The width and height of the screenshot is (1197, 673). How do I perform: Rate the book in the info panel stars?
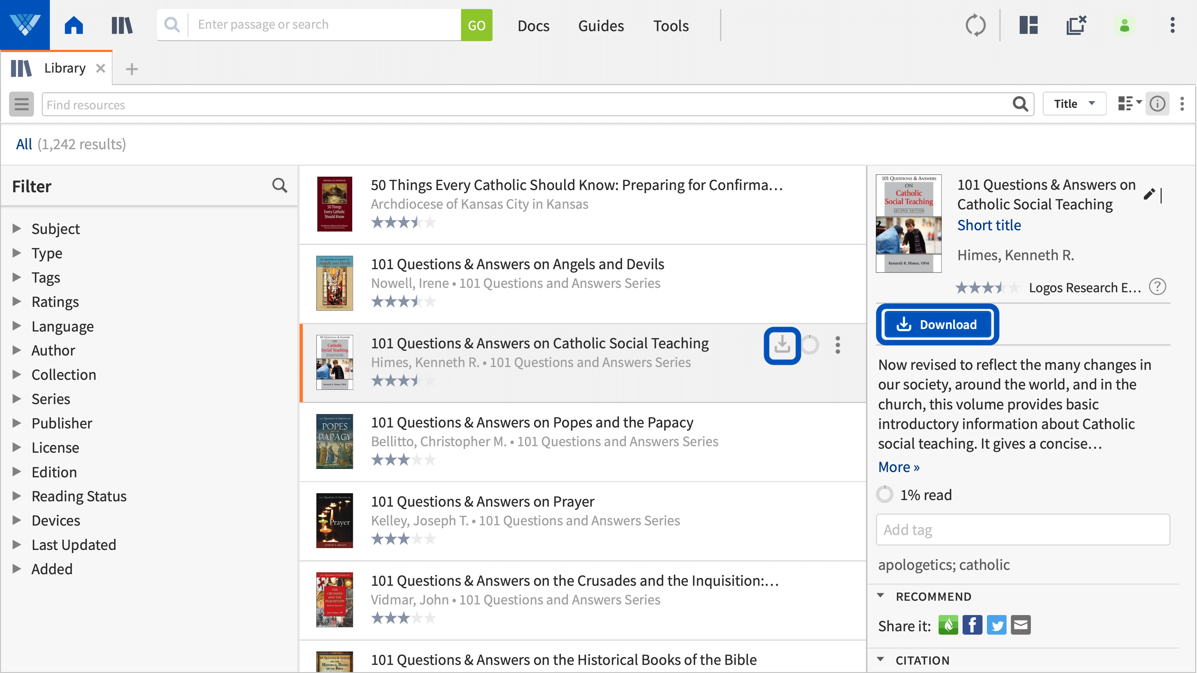[x=988, y=288]
